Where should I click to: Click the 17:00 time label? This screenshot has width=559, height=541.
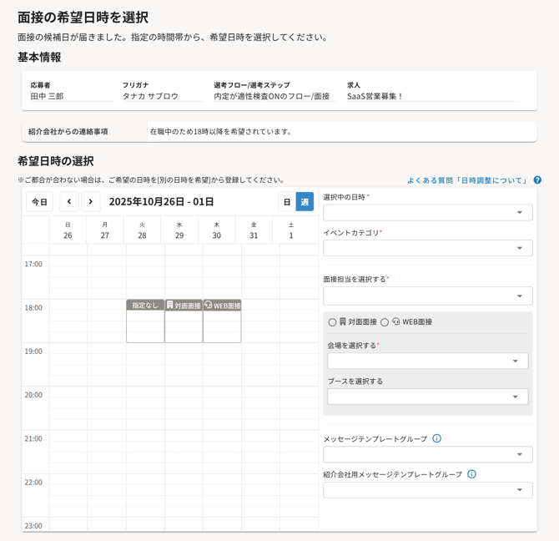[x=33, y=264]
